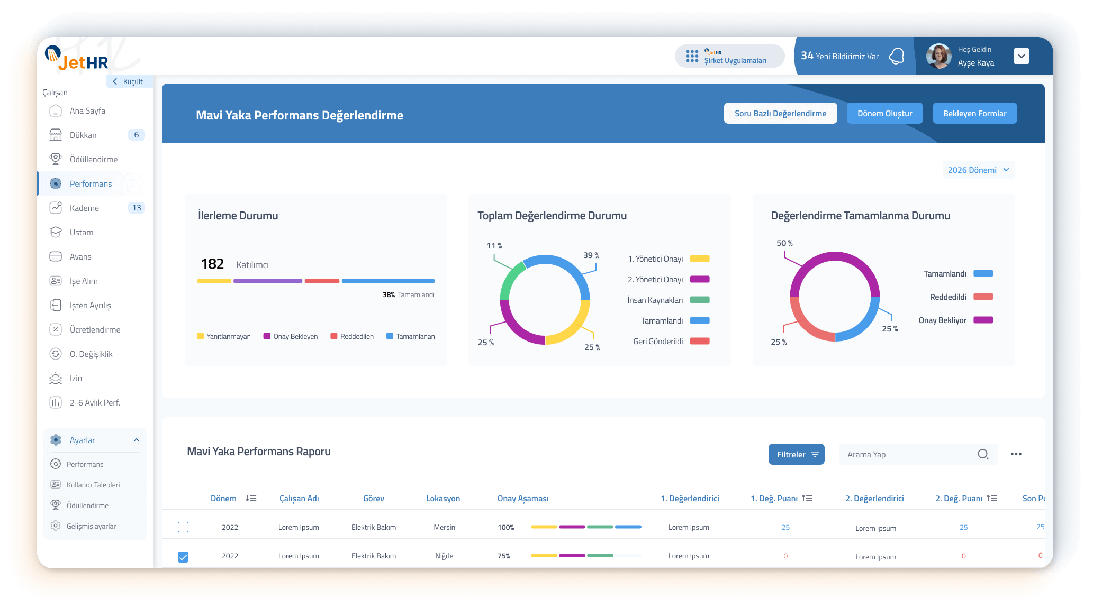Click the search magnifier icon
The image size is (1093, 608).
(x=983, y=454)
